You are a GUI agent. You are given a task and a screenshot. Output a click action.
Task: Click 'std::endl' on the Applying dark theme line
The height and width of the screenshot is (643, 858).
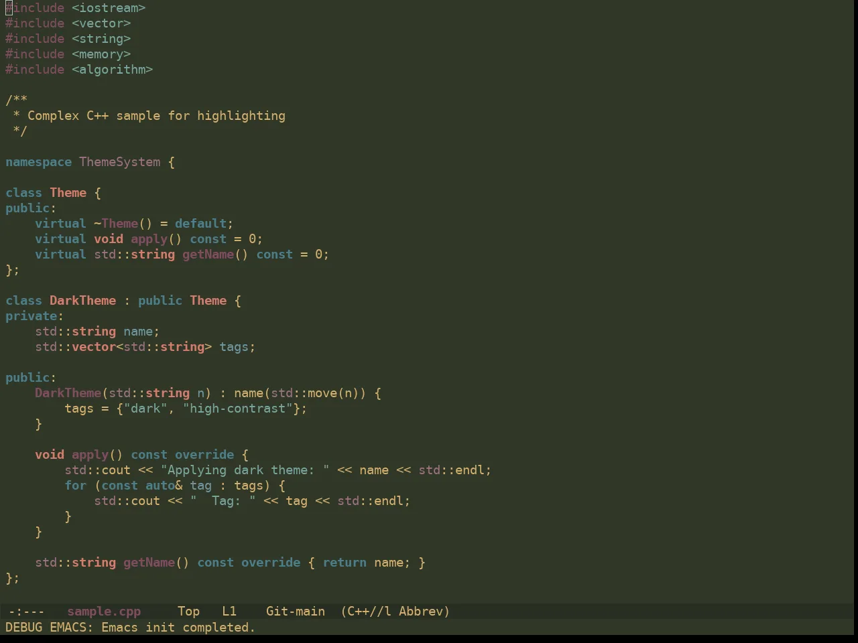pyautogui.click(x=452, y=470)
